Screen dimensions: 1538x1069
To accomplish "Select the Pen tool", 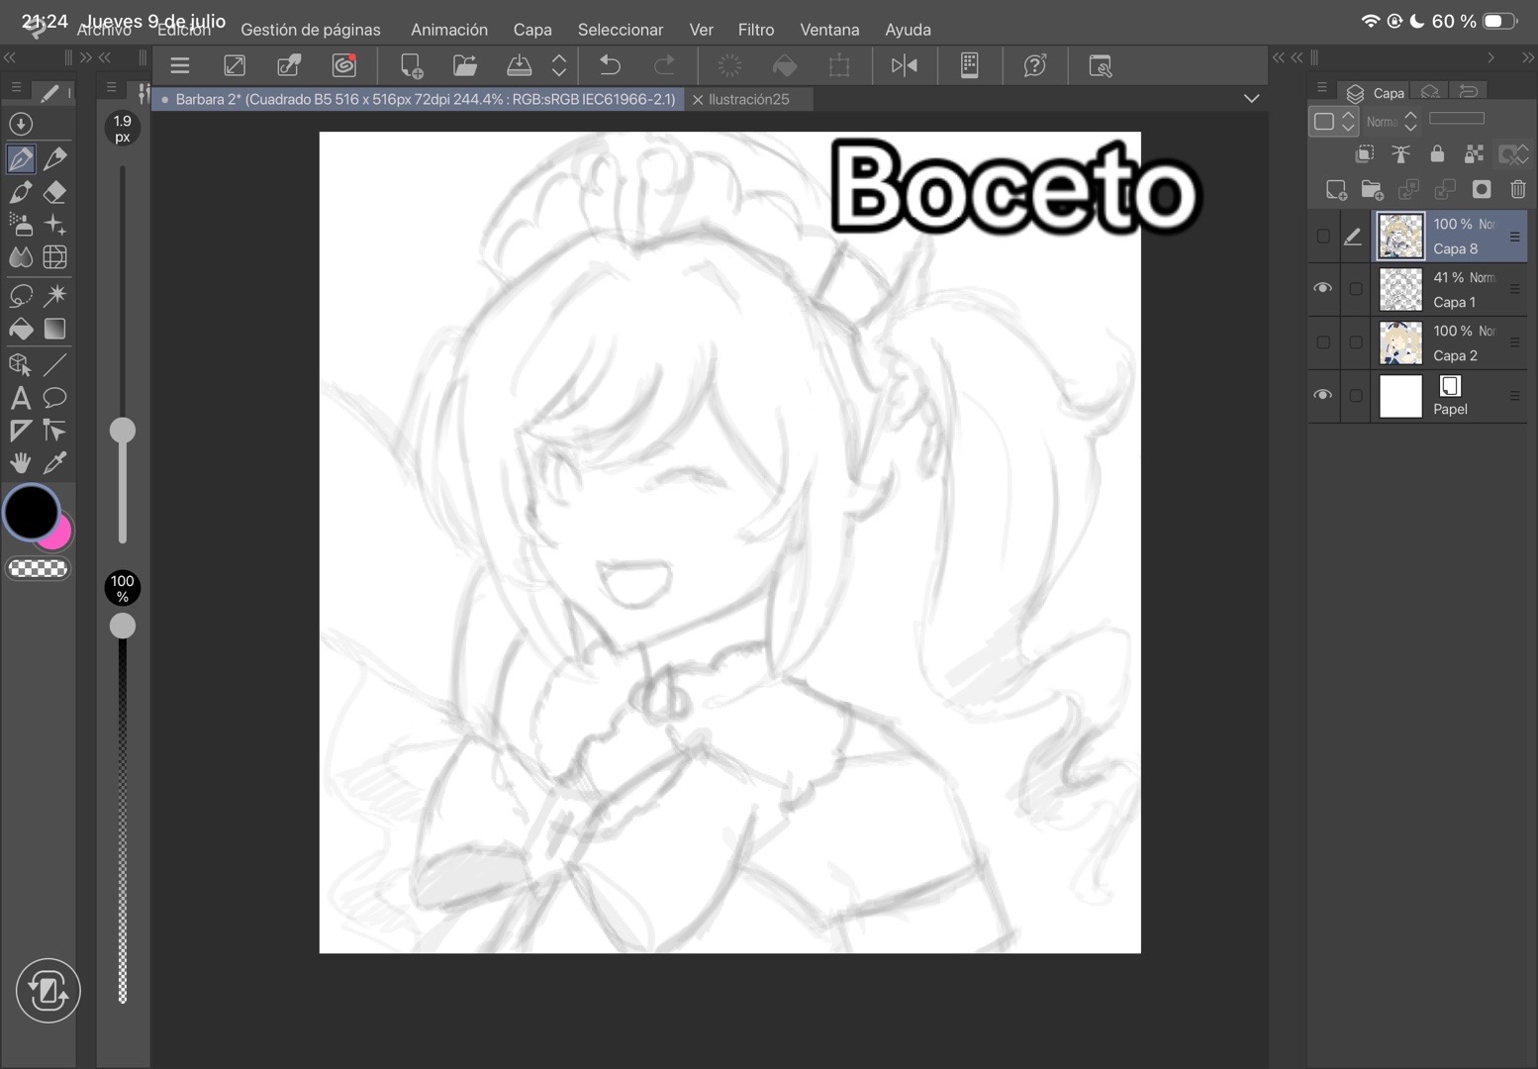I will coord(21,158).
